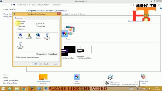Image resolution: width=162 pixels, height=91 pixels.
Task: Show hidden system tray icons
Action: pyautogui.click(x=135, y=89)
